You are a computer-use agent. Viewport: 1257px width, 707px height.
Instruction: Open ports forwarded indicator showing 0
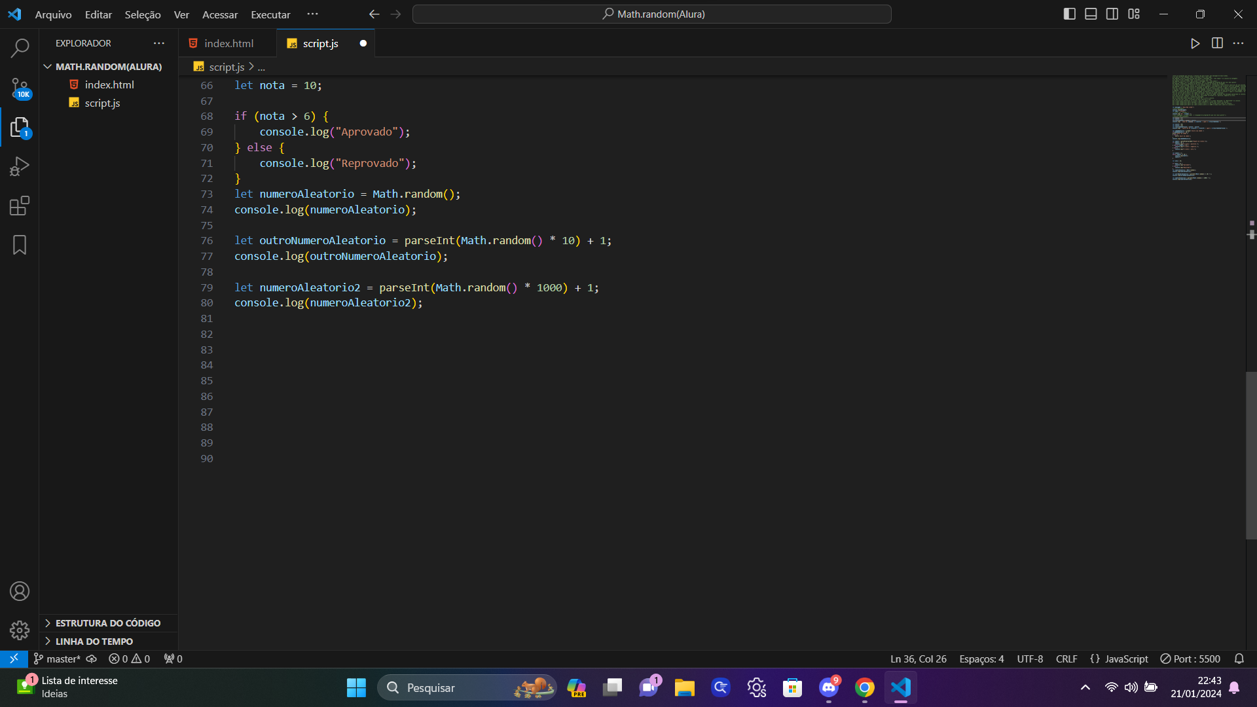tap(173, 659)
